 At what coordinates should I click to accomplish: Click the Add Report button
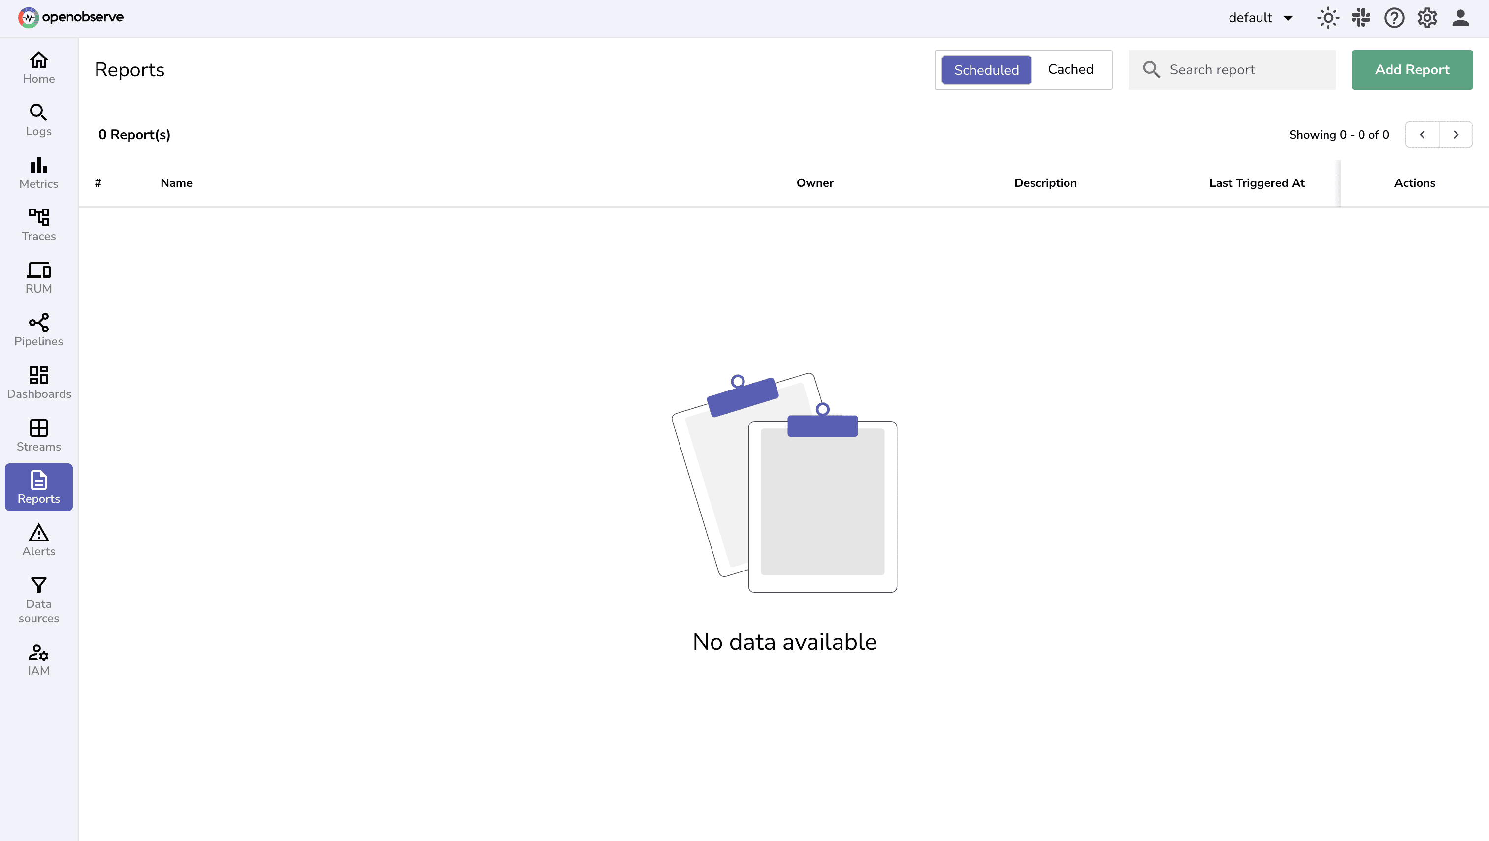pyautogui.click(x=1412, y=69)
